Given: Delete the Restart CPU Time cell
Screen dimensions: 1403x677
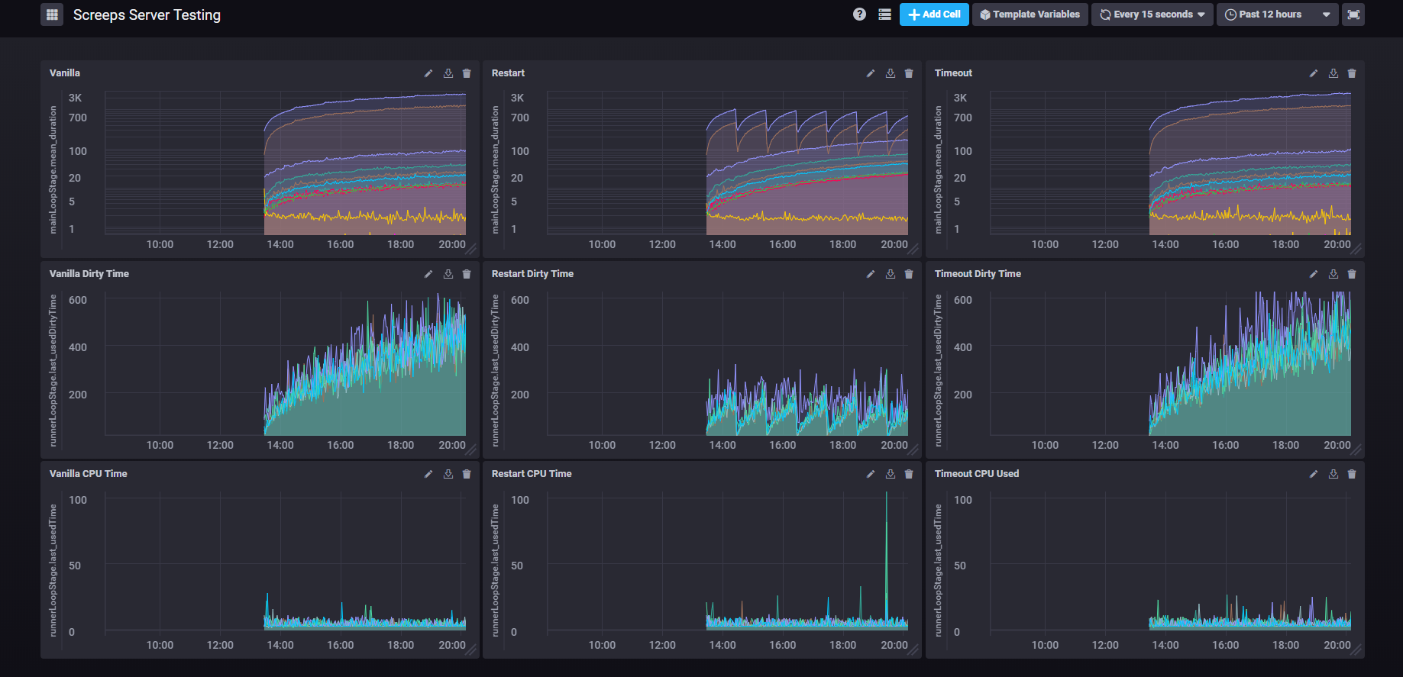Looking at the screenshot, I should [909, 474].
